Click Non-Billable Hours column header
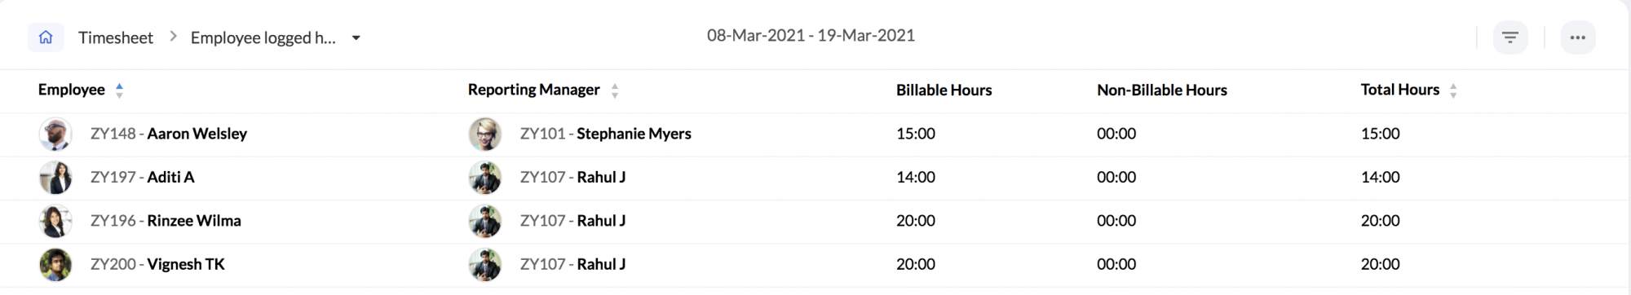 coord(1162,90)
